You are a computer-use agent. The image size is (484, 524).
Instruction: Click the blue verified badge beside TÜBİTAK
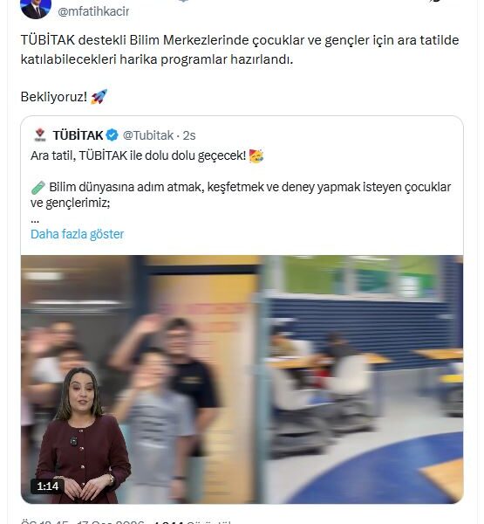(x=112, y=135)
